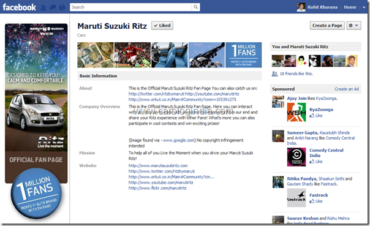Click the search magnifier icon
370x226 pixels.
click(195, 7)
